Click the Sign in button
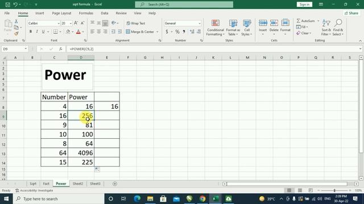Screen dimensions: 364x204 [304, 5]
